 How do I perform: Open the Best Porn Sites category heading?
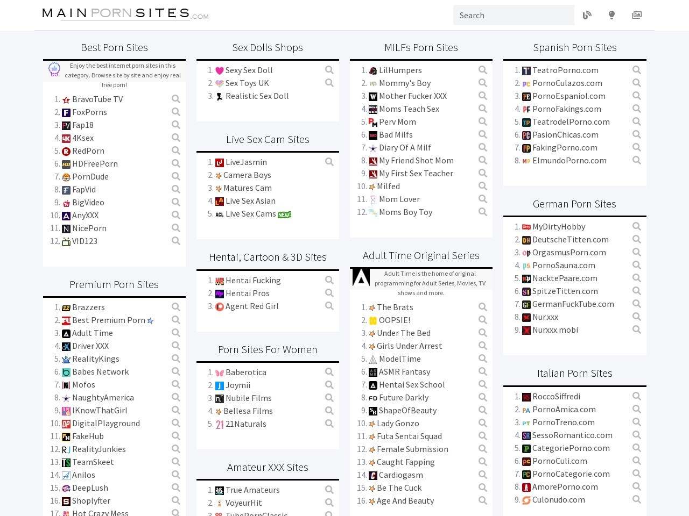click(x=114, y=47)
